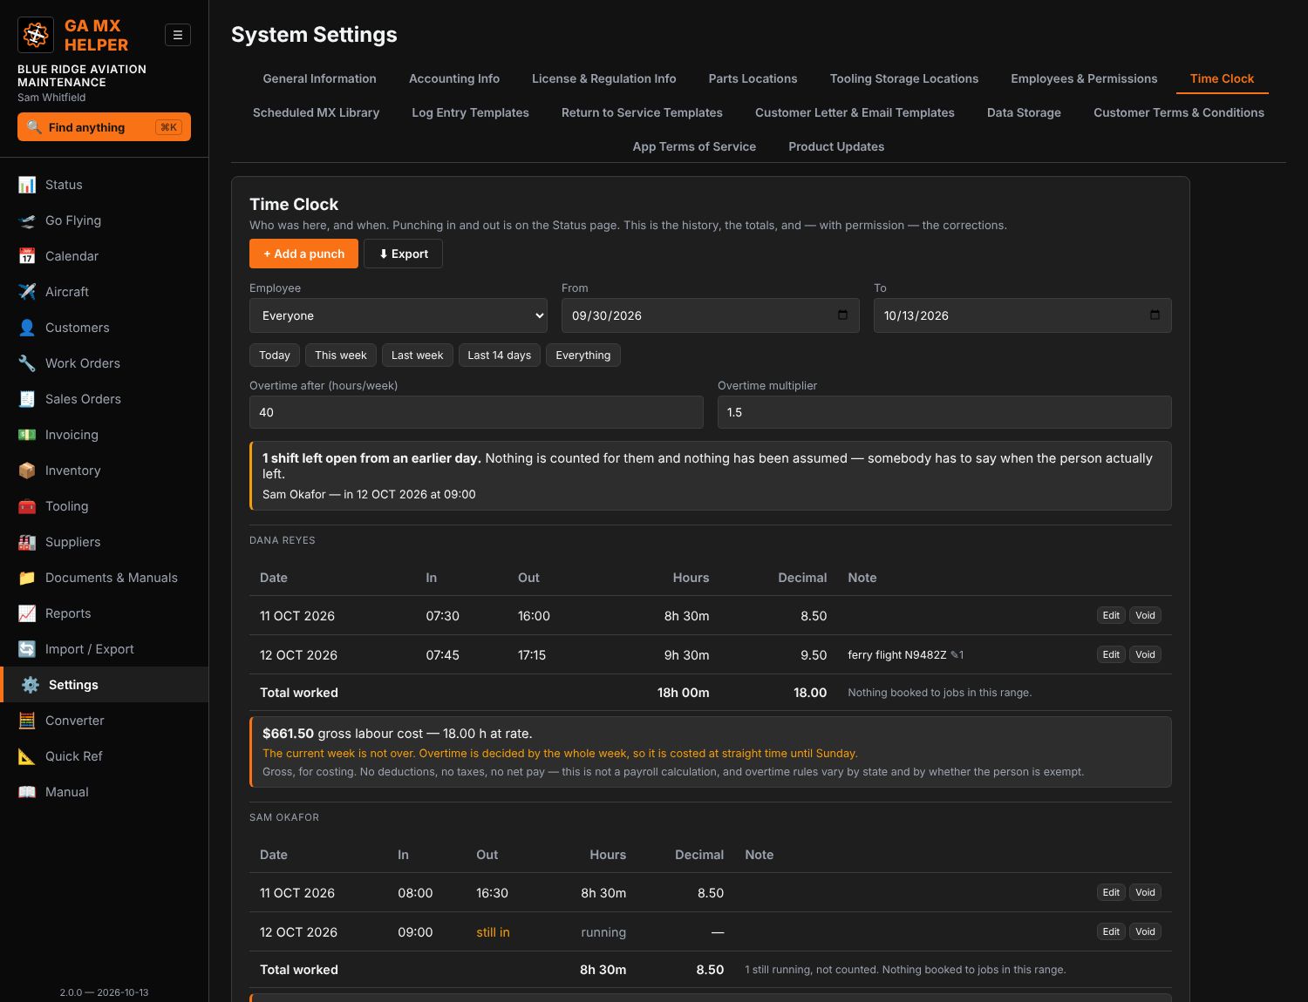Viewport: 1308px width, 1002px height.
Task: Show Everything date range
Action: click(583, 355)
